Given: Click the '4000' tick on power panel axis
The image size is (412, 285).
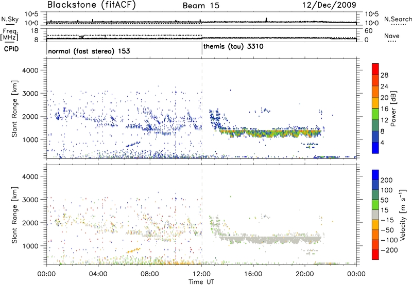Looking at the screenshot, I should [30, 70].
